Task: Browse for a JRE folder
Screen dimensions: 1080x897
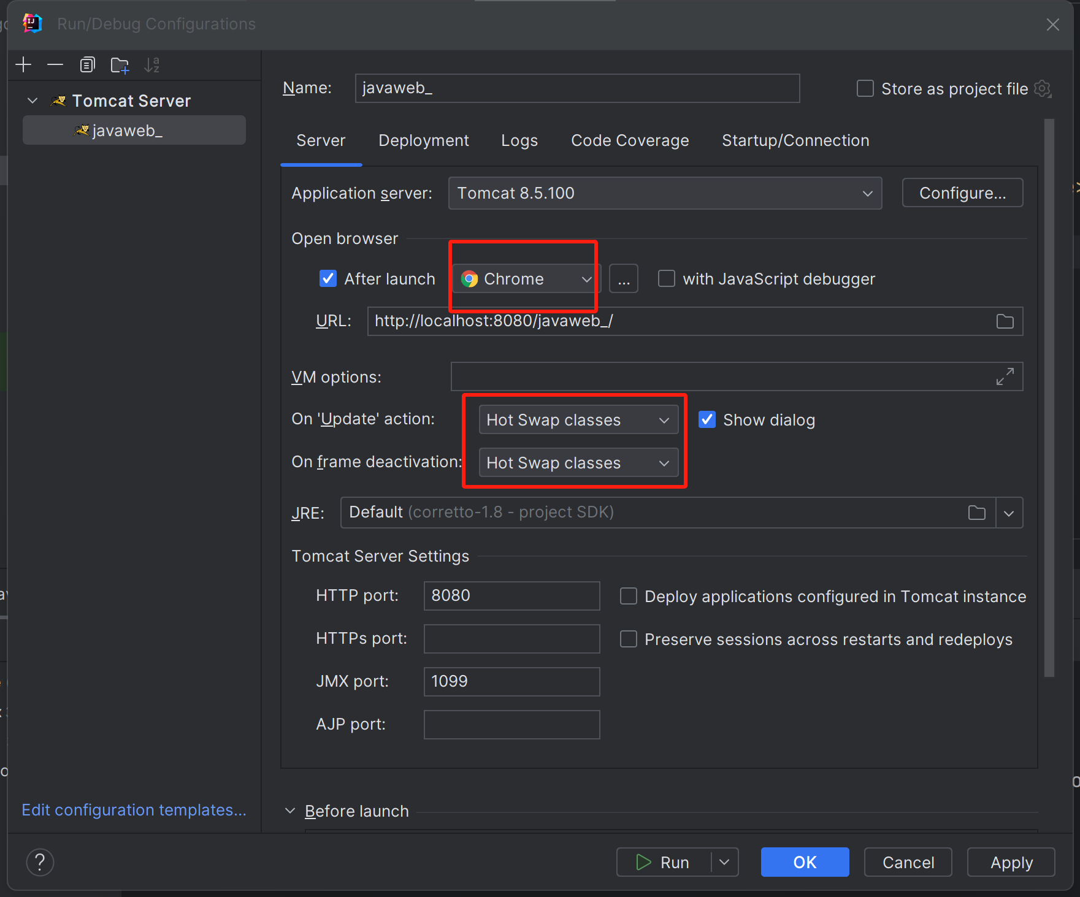Action: [x=976, y=513]
